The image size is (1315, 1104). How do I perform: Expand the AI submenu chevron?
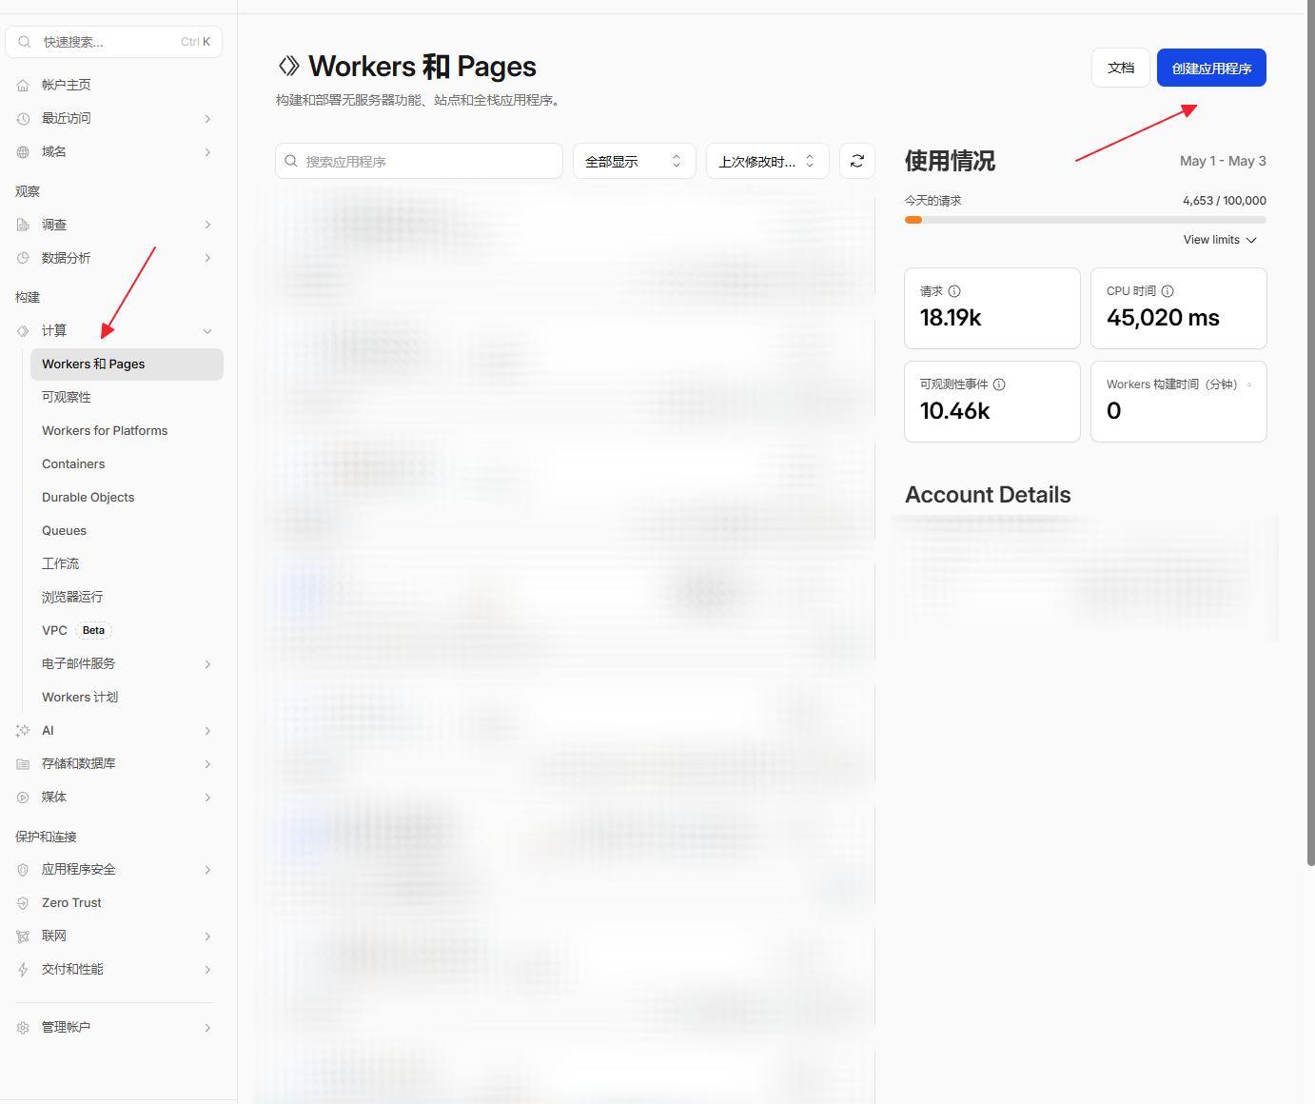coord(207,731)
